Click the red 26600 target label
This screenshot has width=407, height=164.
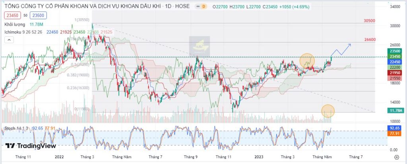pyautogui.click(x=370, y=40)
